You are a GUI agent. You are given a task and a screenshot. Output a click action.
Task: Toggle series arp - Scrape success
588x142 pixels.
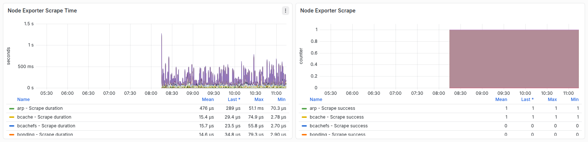pos(332,108)
